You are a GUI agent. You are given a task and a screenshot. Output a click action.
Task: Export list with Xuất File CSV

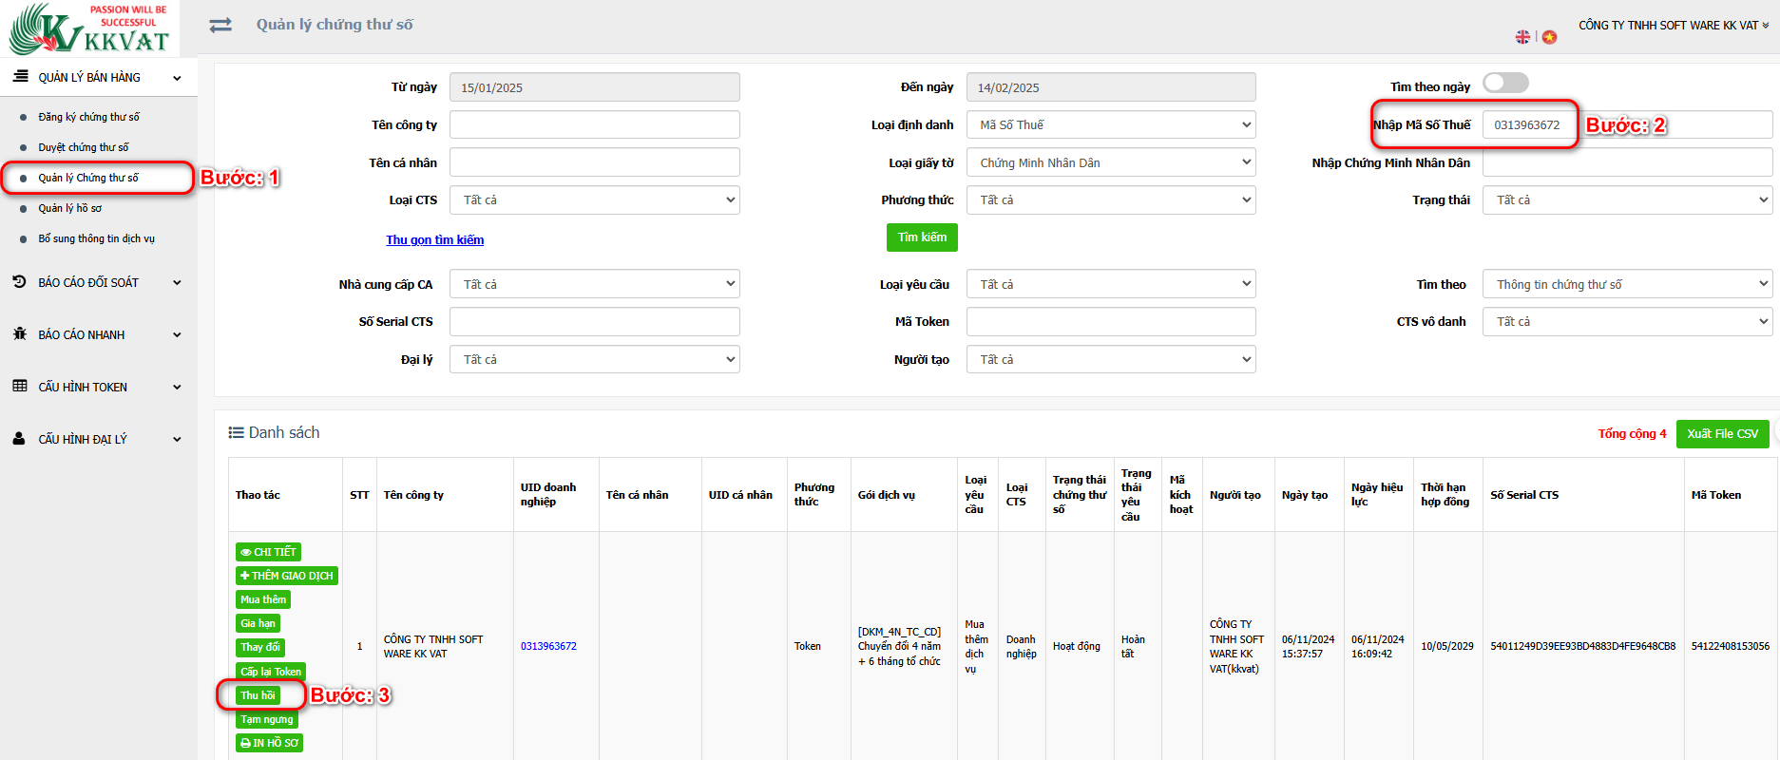(1721, 434)
